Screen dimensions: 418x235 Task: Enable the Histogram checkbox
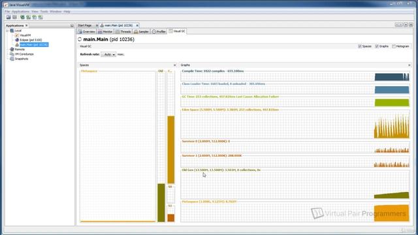pos(393,46)
